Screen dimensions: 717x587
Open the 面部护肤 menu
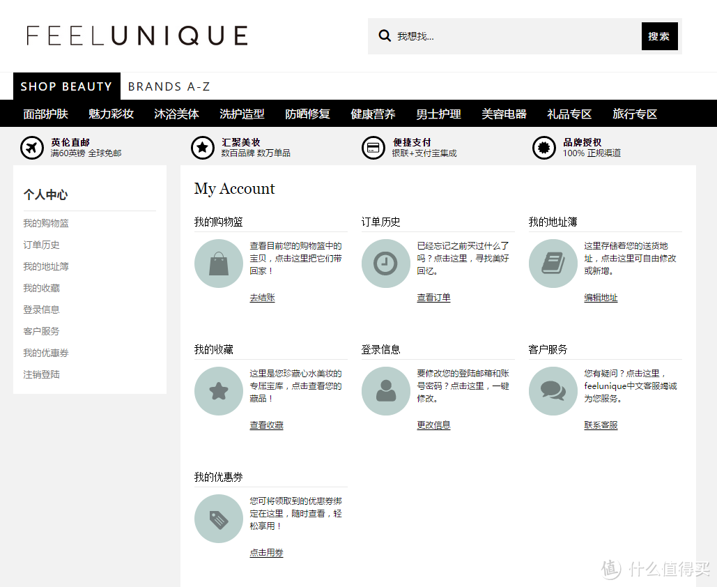(x=46, y=114)
